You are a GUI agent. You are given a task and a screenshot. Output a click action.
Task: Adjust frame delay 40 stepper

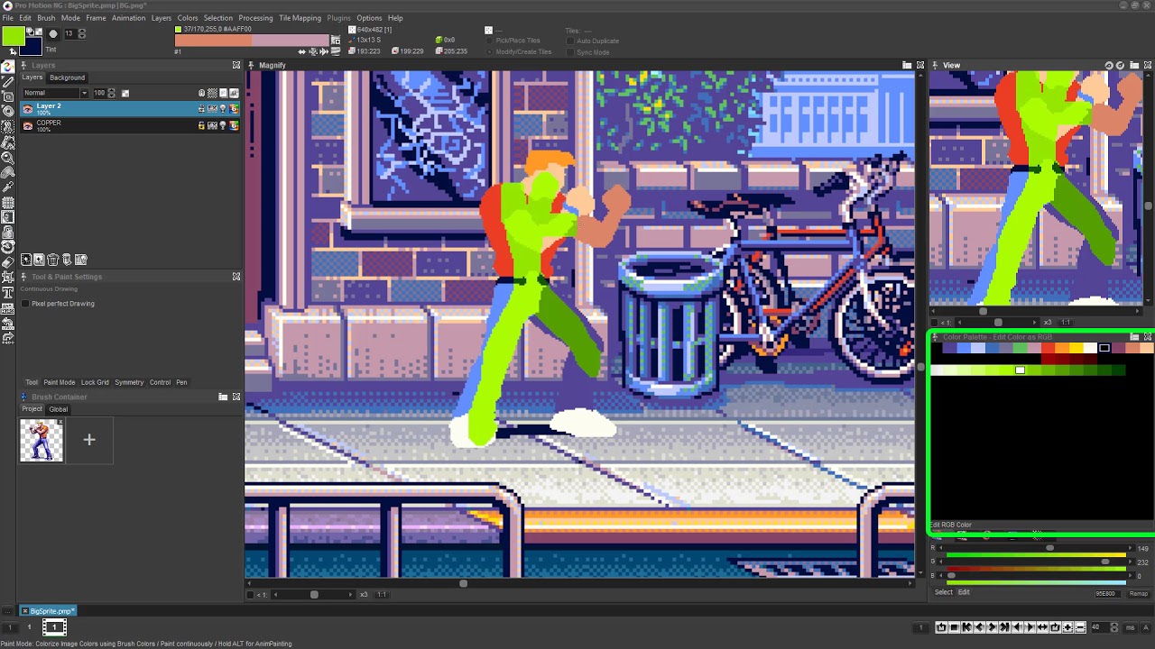[x=1113, y=627]
